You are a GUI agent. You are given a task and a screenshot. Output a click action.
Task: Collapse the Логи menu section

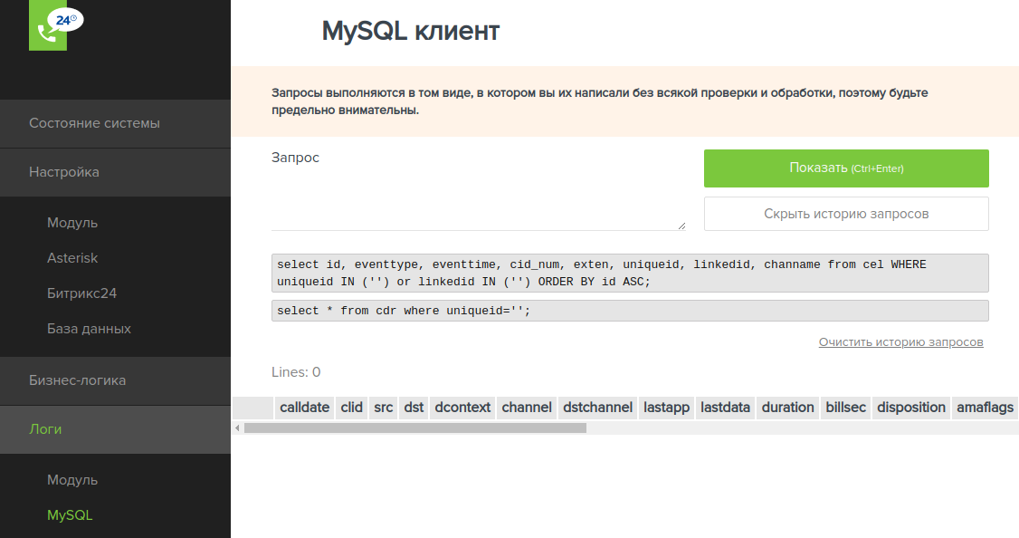coord(45,429)
